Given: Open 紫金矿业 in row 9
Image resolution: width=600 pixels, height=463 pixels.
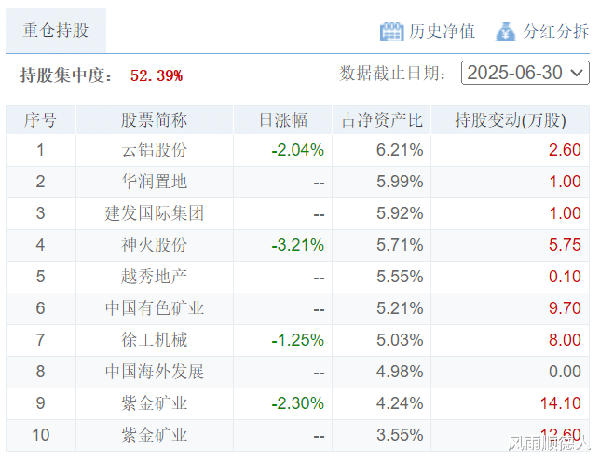Looking at the screenshot, I should click(x=155, y=403).
